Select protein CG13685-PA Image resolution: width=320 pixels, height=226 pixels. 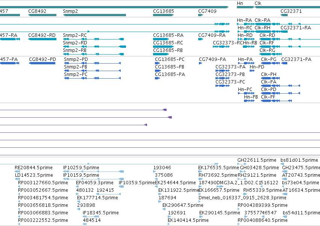point(170,74)
